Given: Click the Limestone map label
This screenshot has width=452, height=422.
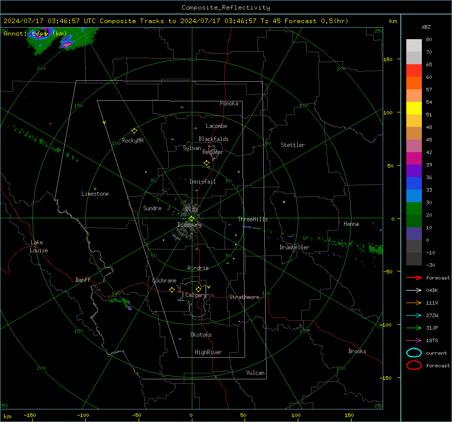Looking at the screenshot, I should (95, 194).
